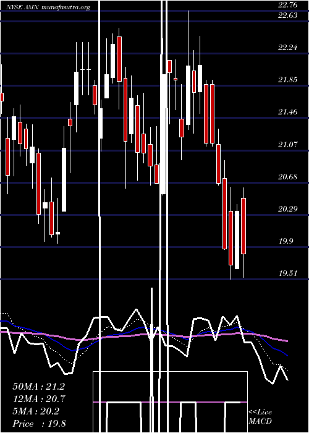309x433 pixels.
Task: Click the blue moving average line's right end
Action: [x=286, y=355]
